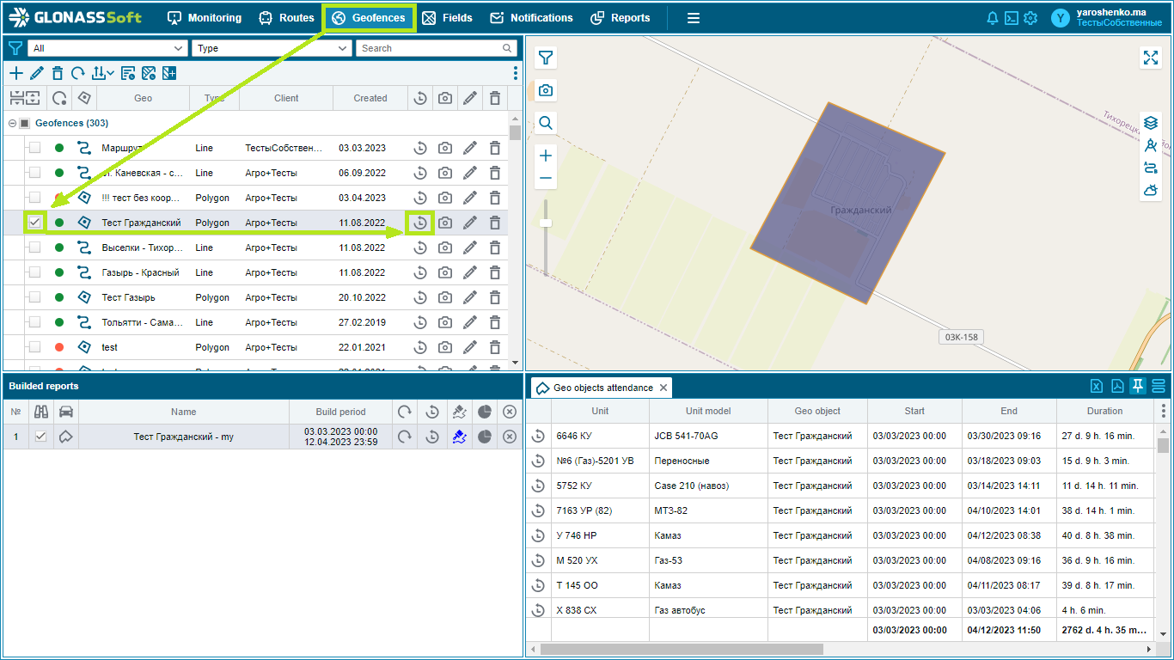1174x660 pixels.
Task: Export attendance report to Excel
Action: coord(1097,386)
